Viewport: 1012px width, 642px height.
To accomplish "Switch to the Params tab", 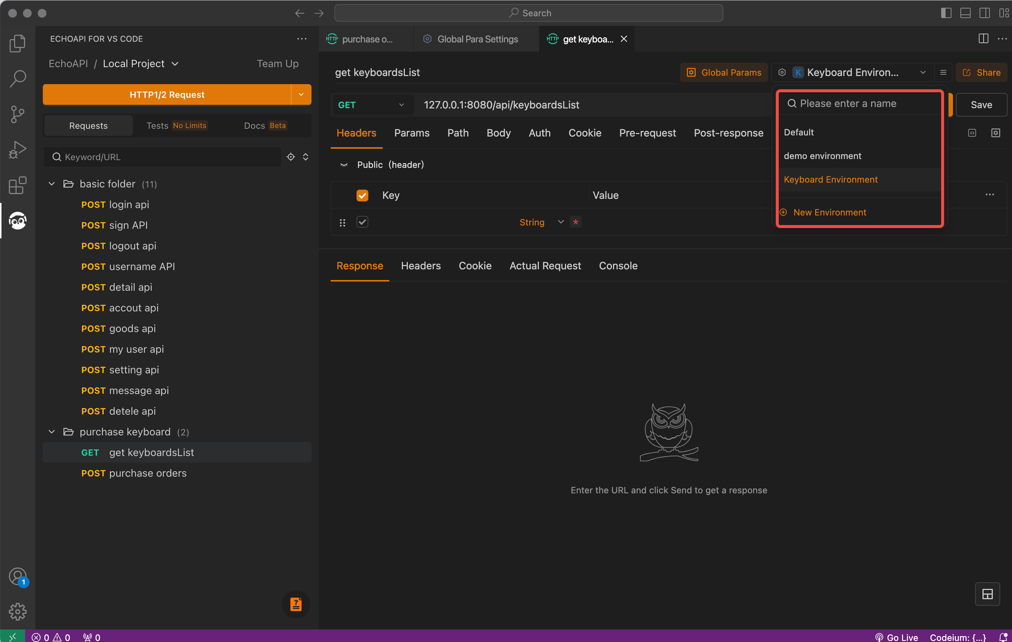I will pyautogui.click(x=412, y=133).
